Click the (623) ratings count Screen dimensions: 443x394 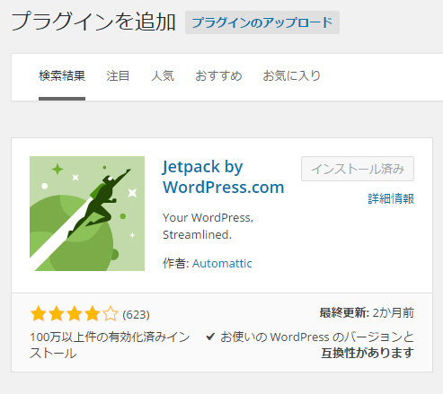[x=136, y=314]
